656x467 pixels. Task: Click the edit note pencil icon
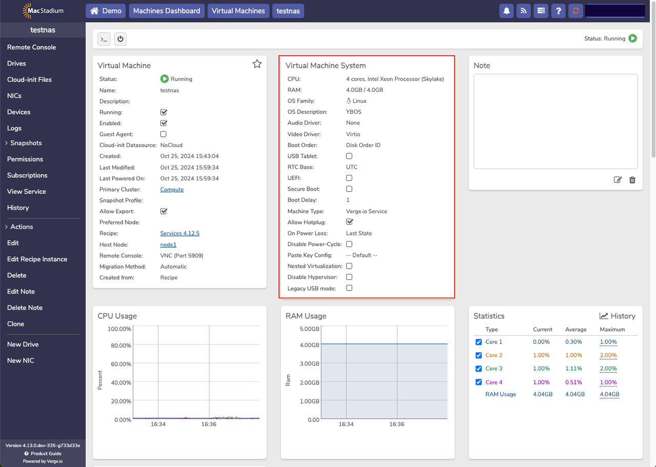(x=618, y=180)
